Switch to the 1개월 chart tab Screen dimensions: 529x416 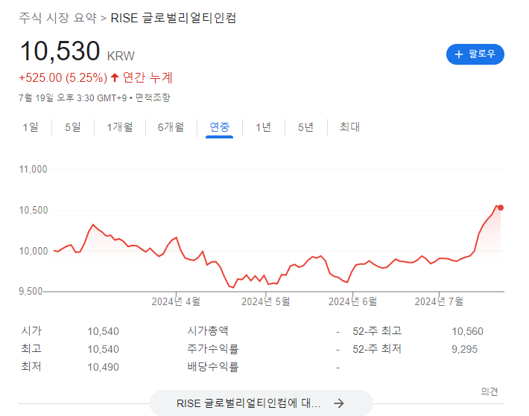click(119, 127)
